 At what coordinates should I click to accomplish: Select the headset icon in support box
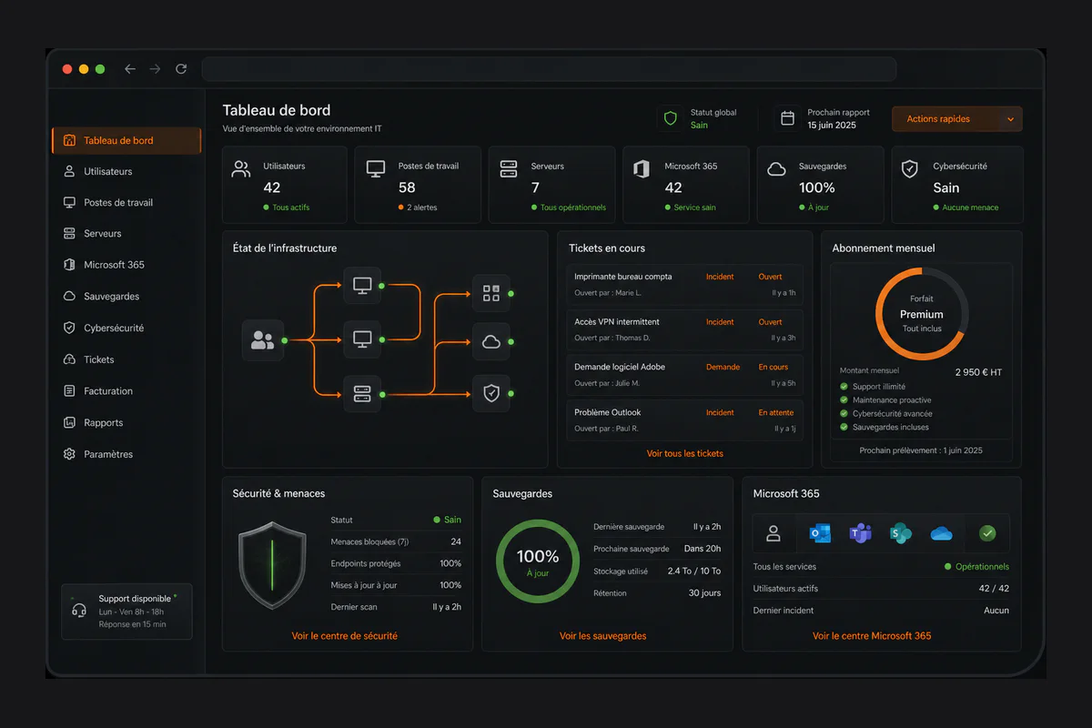click(79, 611)
